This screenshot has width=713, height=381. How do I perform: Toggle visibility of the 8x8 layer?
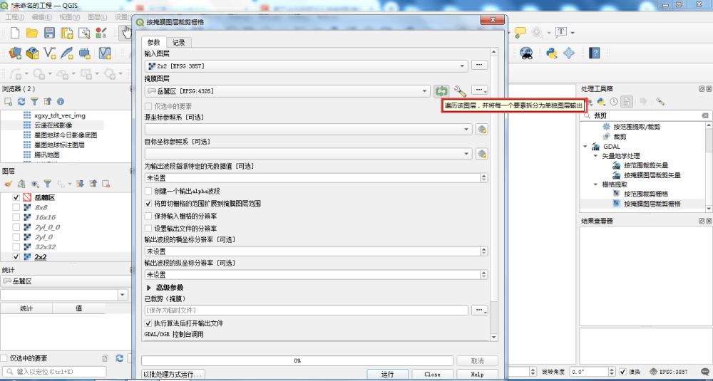[x=16, y=207]
